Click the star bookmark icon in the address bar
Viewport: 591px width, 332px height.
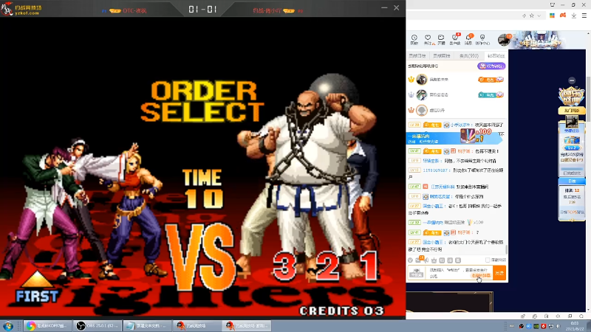pos(531,15)
